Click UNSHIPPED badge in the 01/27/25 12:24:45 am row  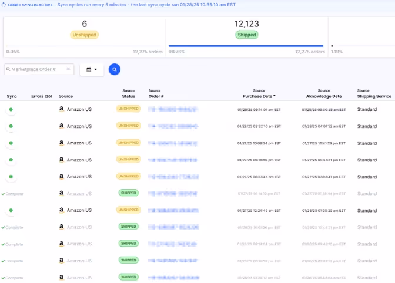pyautogui.click(x=129, y=210)
